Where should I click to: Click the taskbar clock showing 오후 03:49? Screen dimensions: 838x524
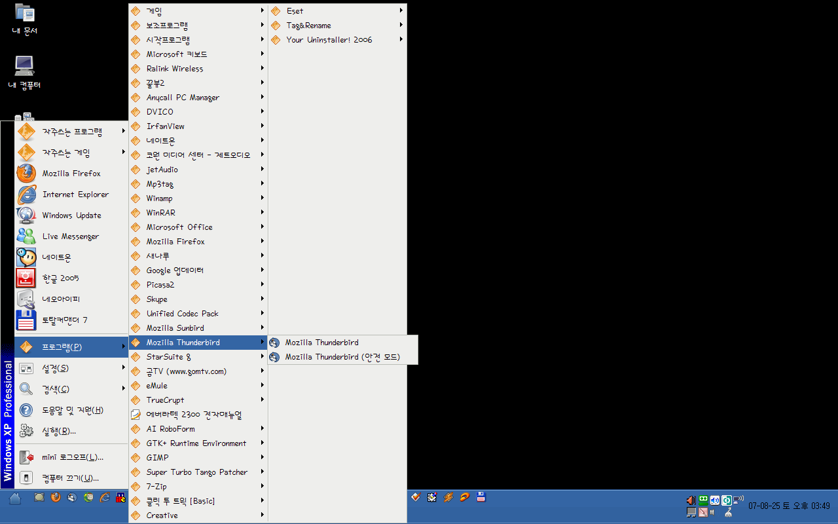(x=789, y=506)
